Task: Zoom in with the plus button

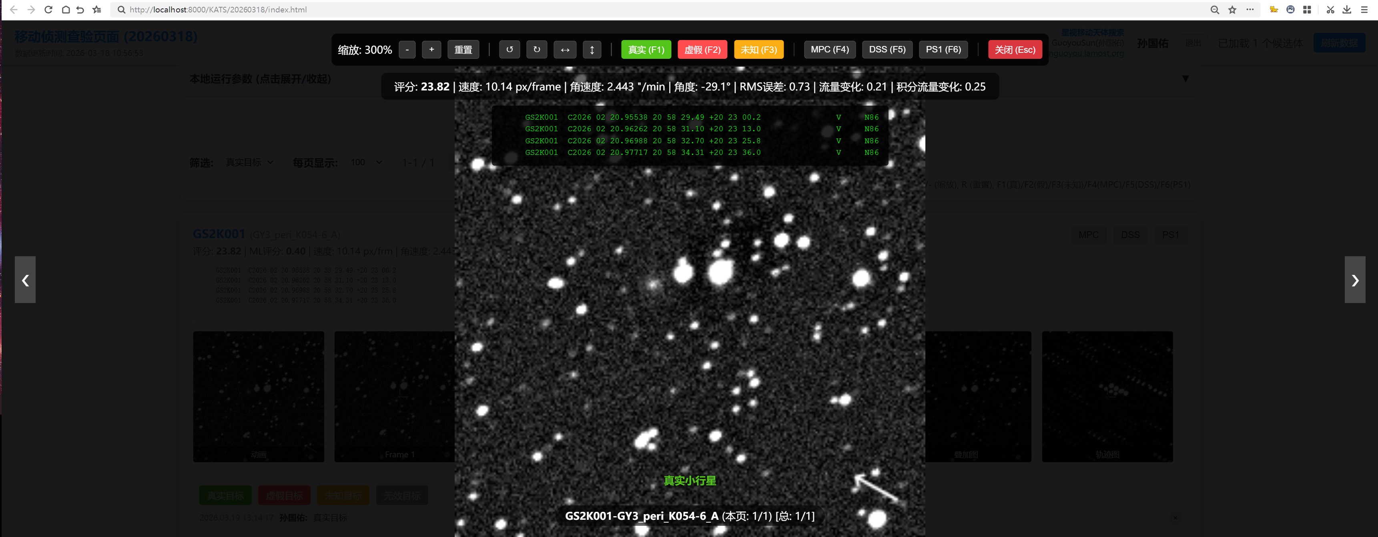Action: click(x=431, y=50)
